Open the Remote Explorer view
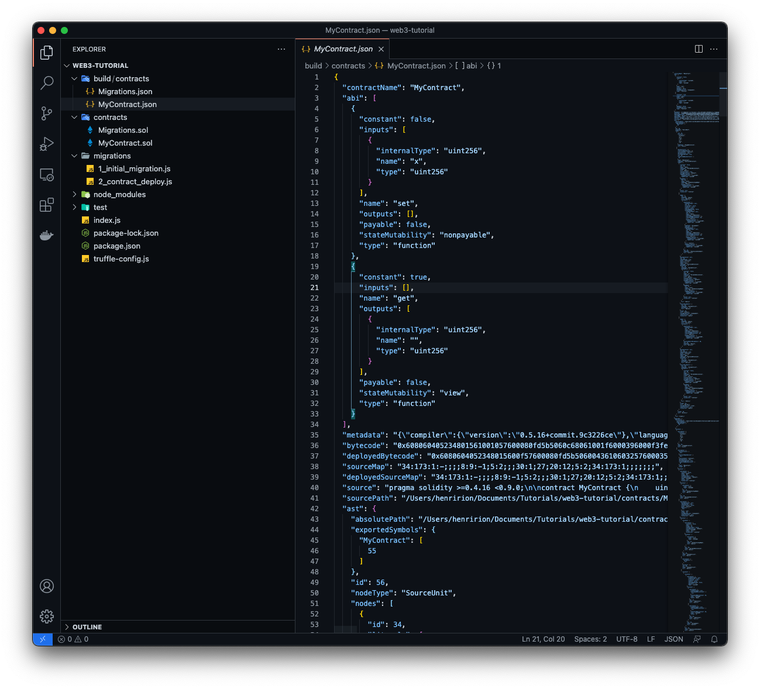 coord(47,174)
